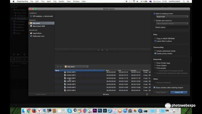
Task: Click the volume icon in menu bar
Action: (137, 1)
